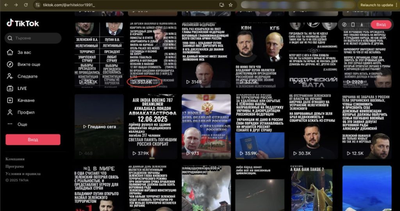
Task: Click the Още three-dots icon
Action: pyautogui.click(x=10, y=124)
